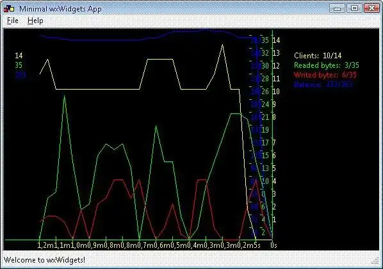Click the green '35' max value label
This screenshot has width=383, height=269.
19,65
